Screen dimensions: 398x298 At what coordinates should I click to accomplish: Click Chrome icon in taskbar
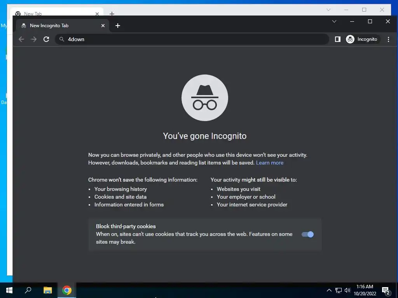(67, 290)
